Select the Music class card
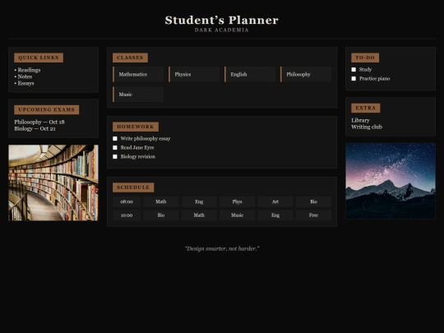Viewport: 444px width, 333px height. click(x=138, y=95)
